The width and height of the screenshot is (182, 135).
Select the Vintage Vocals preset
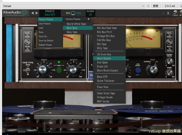109,97
